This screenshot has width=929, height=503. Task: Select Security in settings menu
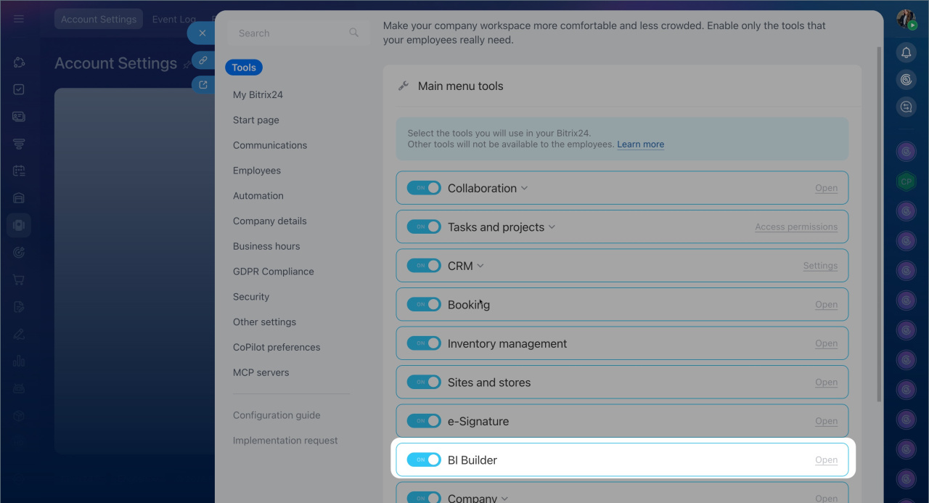tap(251, 297)
